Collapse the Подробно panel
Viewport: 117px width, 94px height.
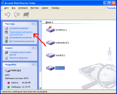(33, 64)
